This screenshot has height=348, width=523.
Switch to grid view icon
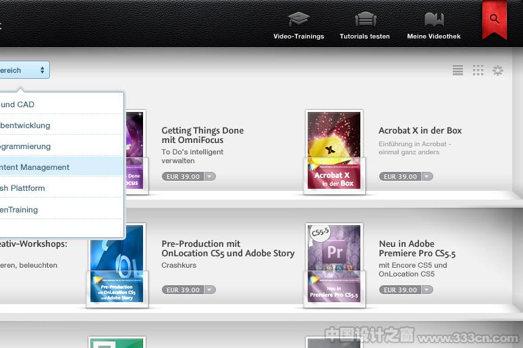[x=478, y=70]
